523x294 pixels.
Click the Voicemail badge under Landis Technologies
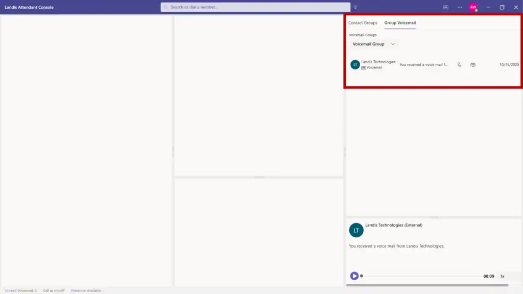pos(371,67)
